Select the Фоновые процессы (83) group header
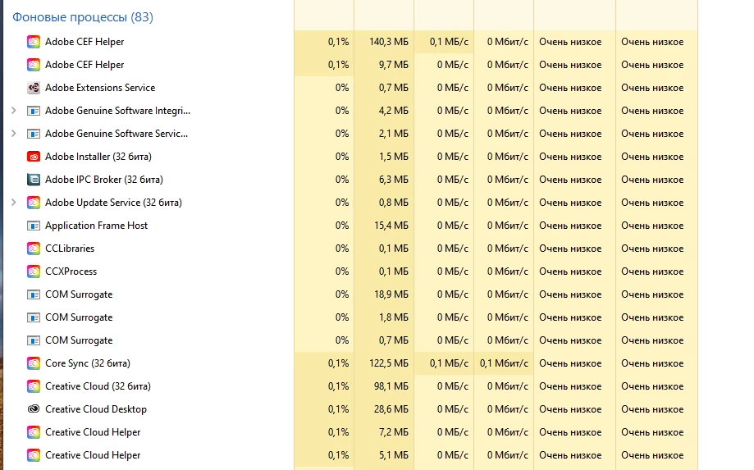 [x=83, y=17]
